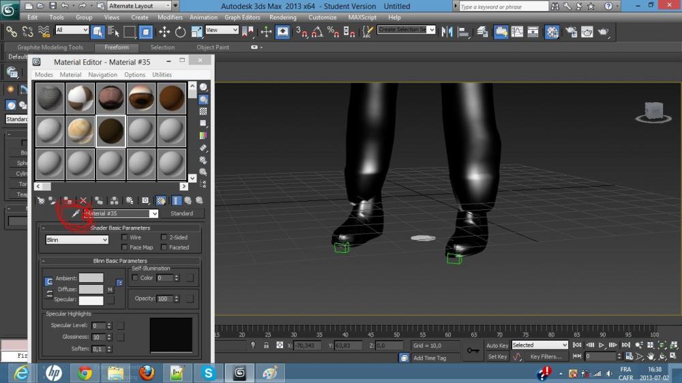682x383 pixels.
Task: Click the red X Reset Map icon
Action: (x=83, y=200)
